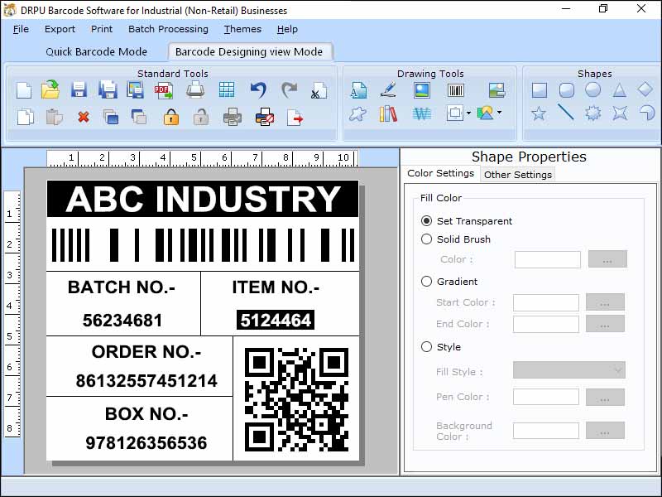Screen dimensions: 662x497
Task: Click the browse button next to Color
Action: point(607,259)
